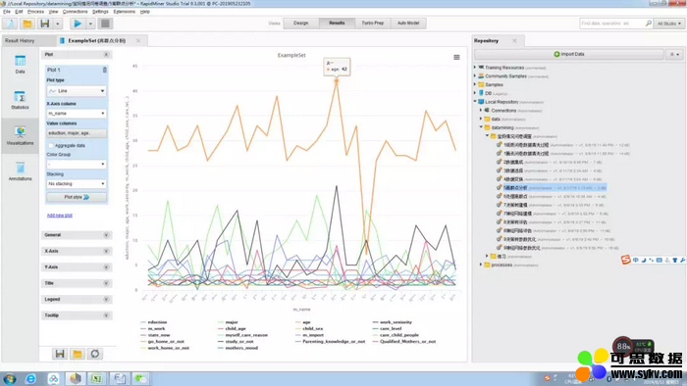Image resolution: width=687 pixels, height=386 pixels.
Task: Click the save process toolbar icon
Action: (x=45, y=24)
